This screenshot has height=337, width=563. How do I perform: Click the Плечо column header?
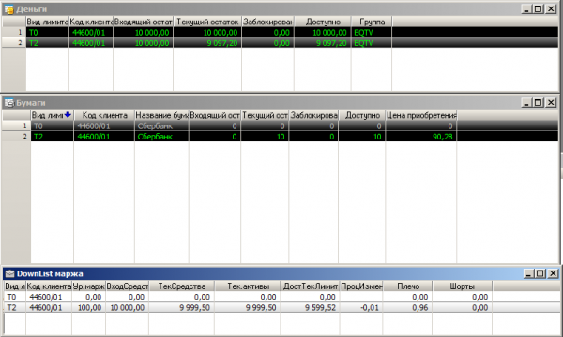tap(408, 286)
